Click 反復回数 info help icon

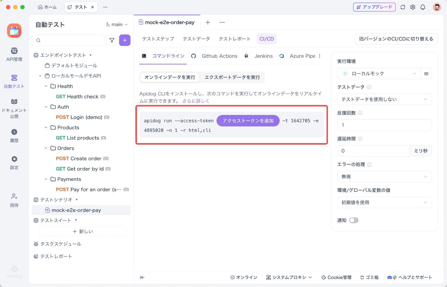click(x=360, y=113)
